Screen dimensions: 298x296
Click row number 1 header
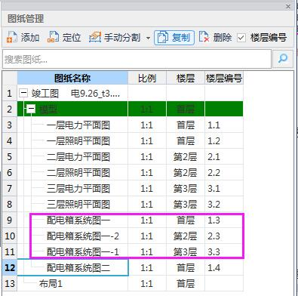[10, 94]
